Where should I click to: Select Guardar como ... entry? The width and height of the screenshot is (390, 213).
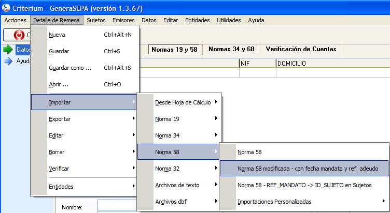coord(85,68)
